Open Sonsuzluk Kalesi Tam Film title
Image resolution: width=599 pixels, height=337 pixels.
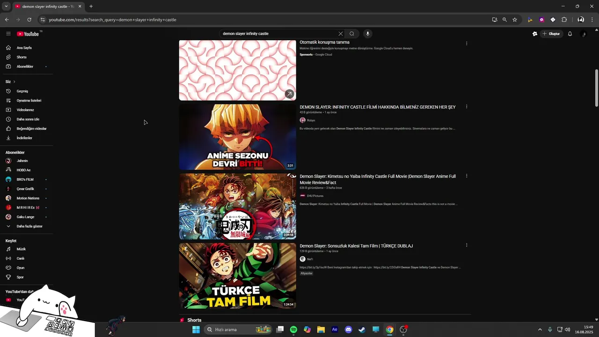356,246
